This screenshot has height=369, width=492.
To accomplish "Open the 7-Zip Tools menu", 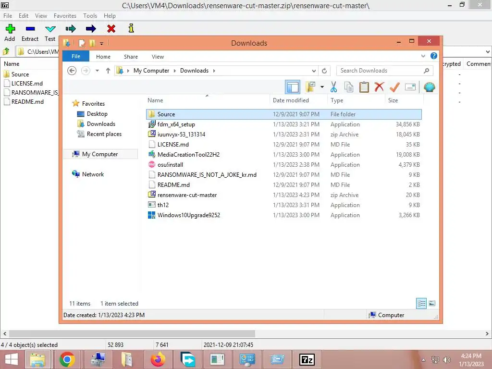I will (x=90, y=16).
